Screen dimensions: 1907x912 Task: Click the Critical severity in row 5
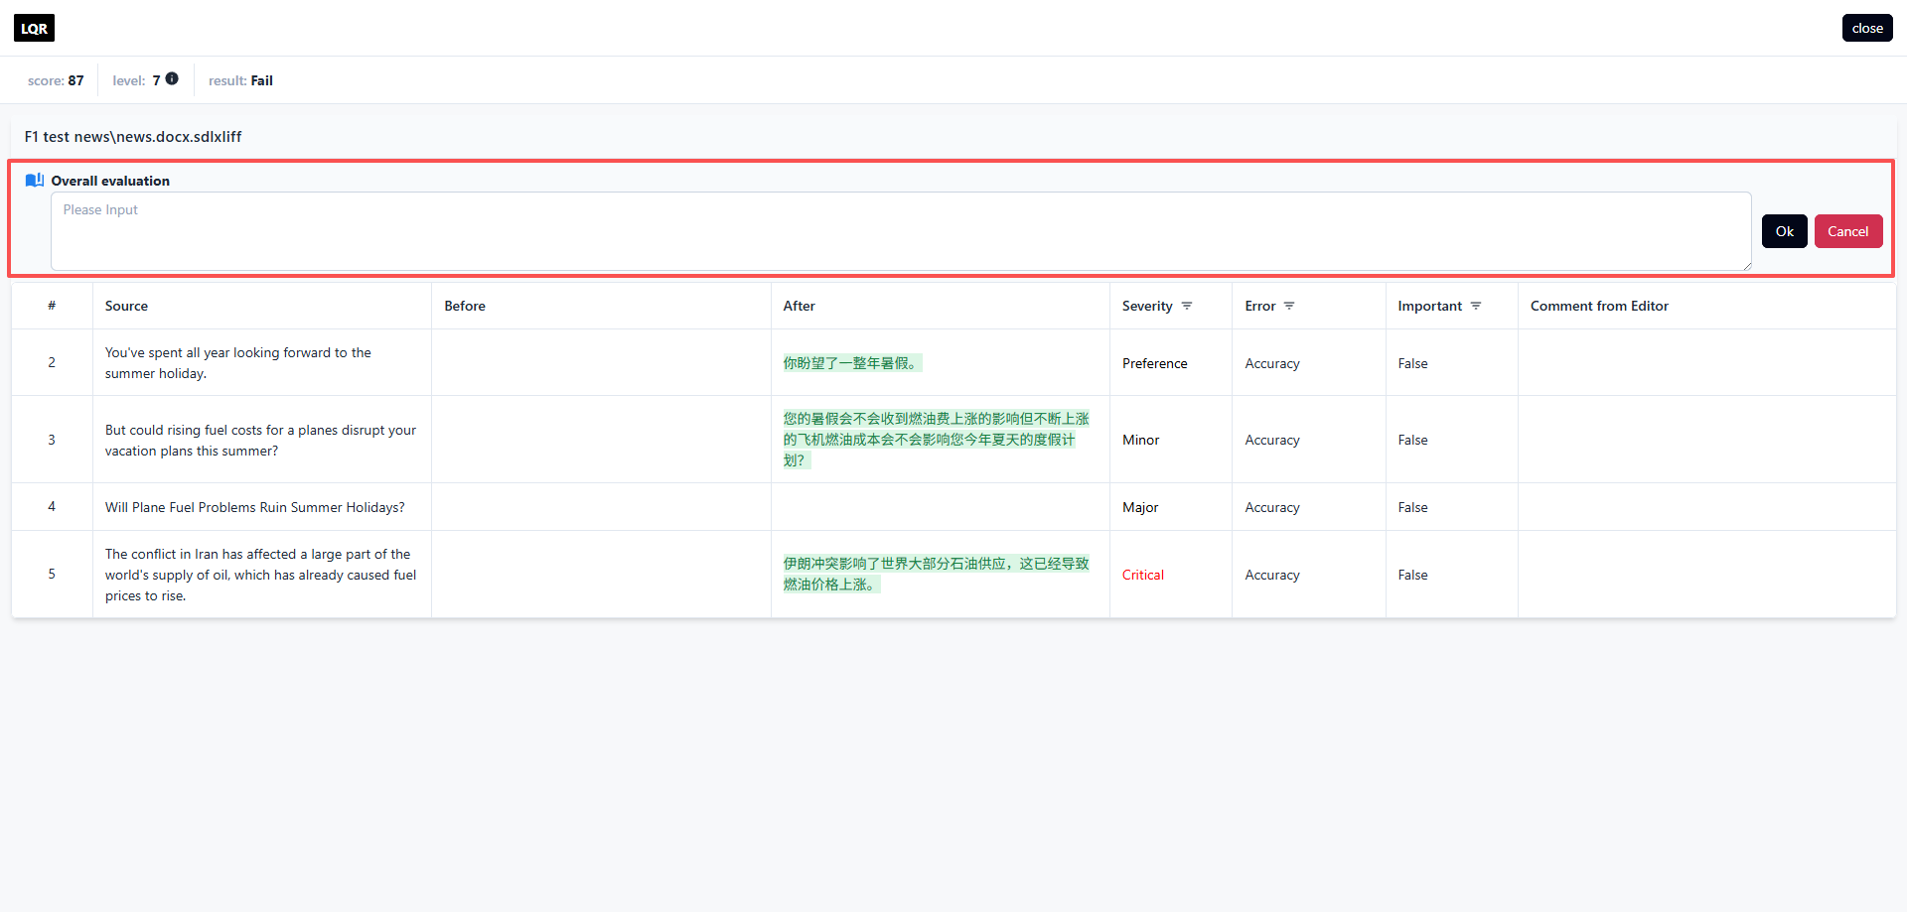1143,575
